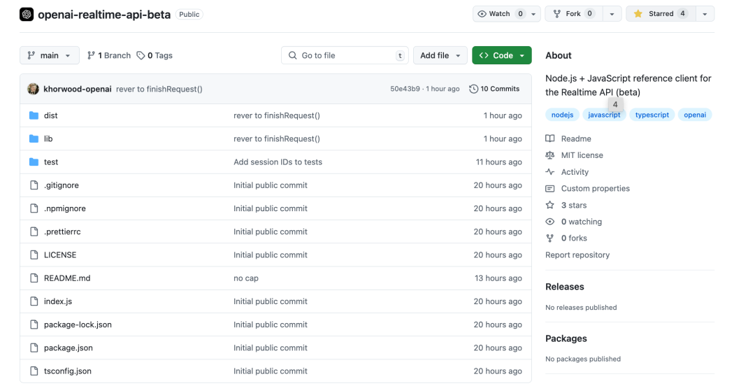Open the Watch notifications dropdown

click(507, 14)
